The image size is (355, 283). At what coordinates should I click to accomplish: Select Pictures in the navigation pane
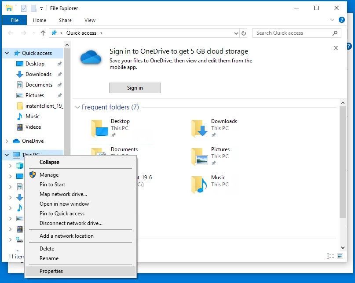pos(35,95)
